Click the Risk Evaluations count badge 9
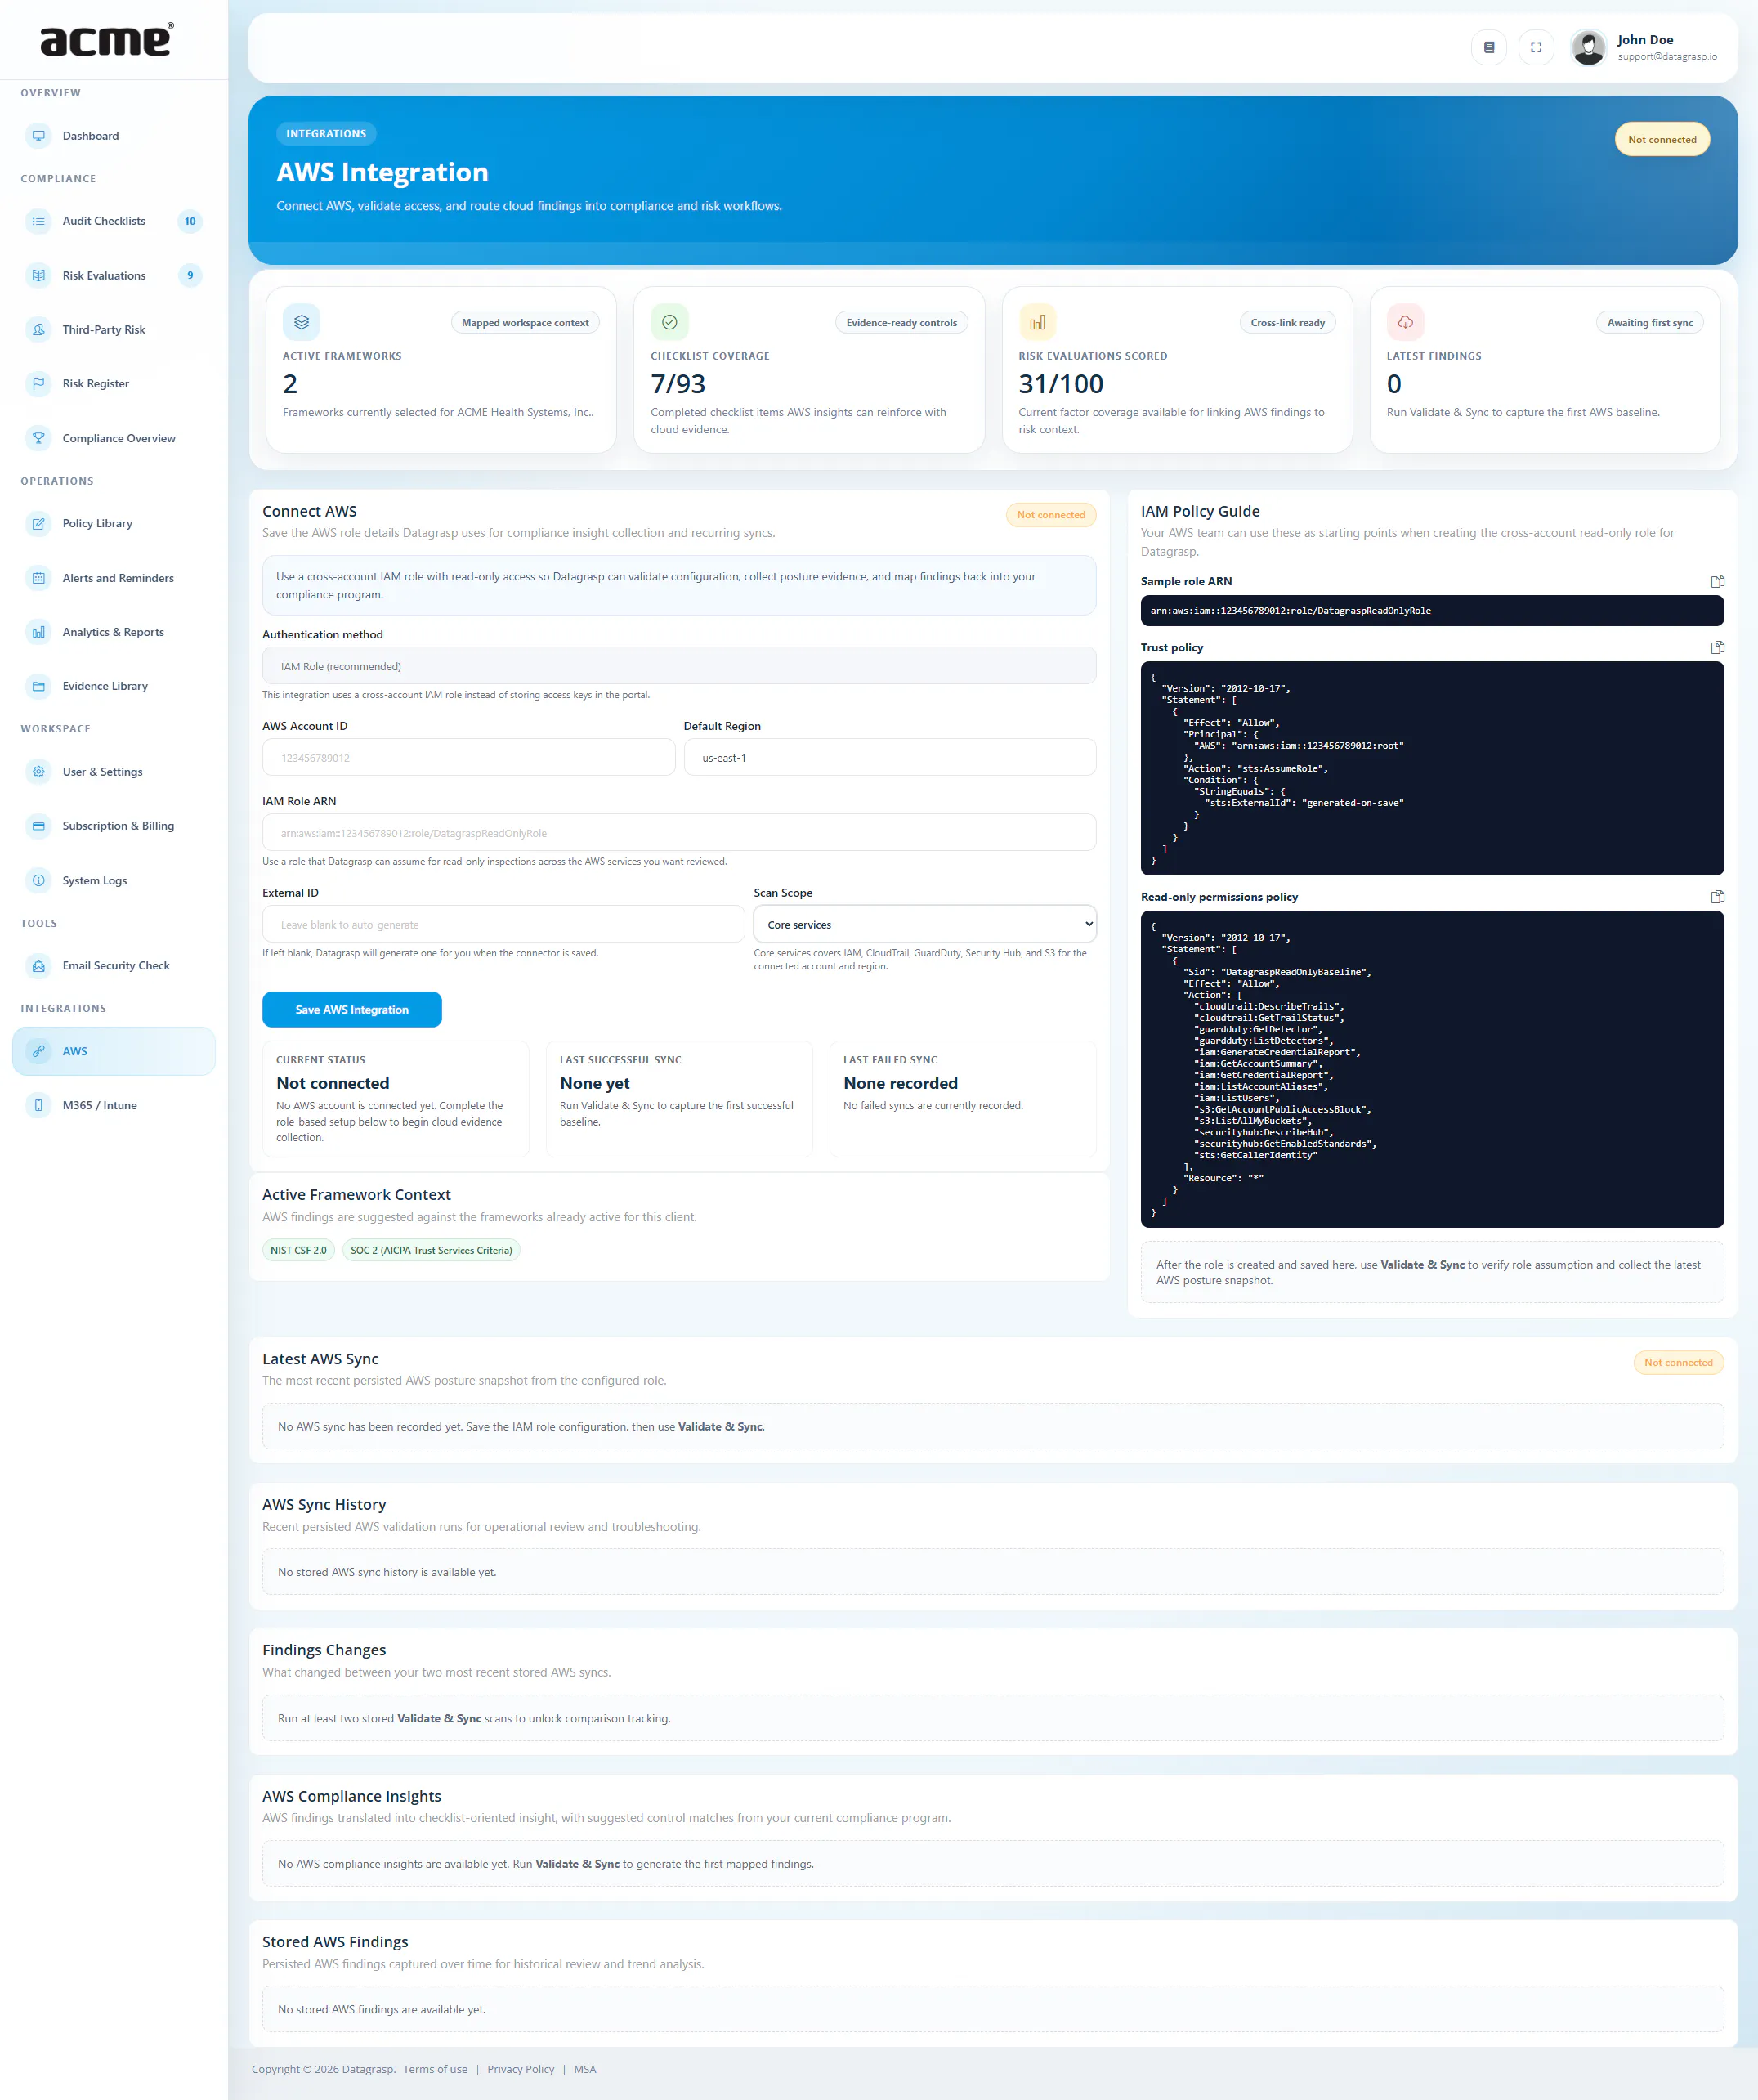 click(x=190, y=275)
